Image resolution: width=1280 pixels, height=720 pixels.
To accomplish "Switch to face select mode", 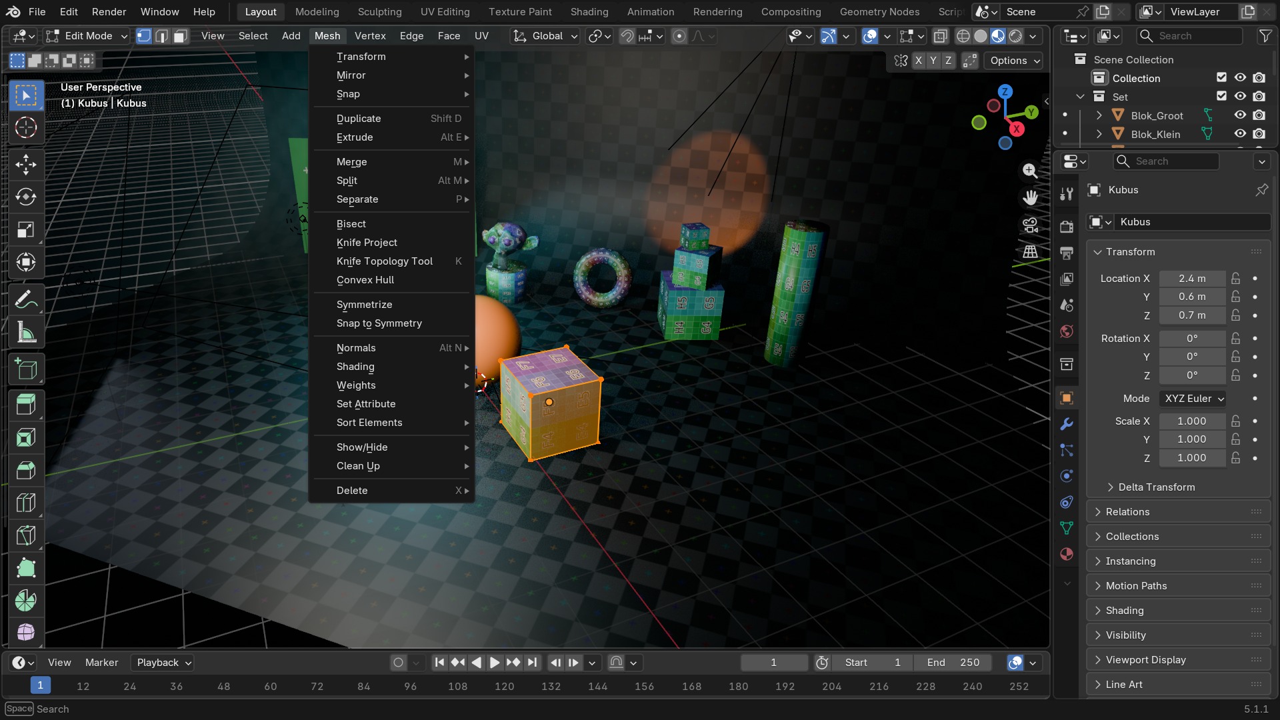I will point(180,36).
